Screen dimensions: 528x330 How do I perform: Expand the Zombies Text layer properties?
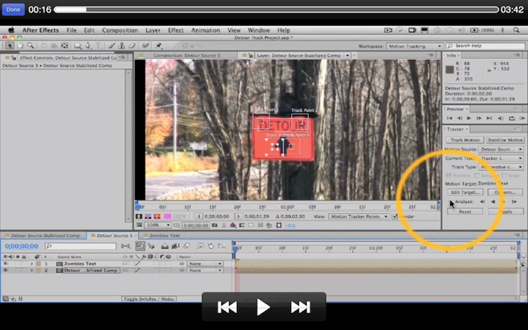tap(32, 263)
